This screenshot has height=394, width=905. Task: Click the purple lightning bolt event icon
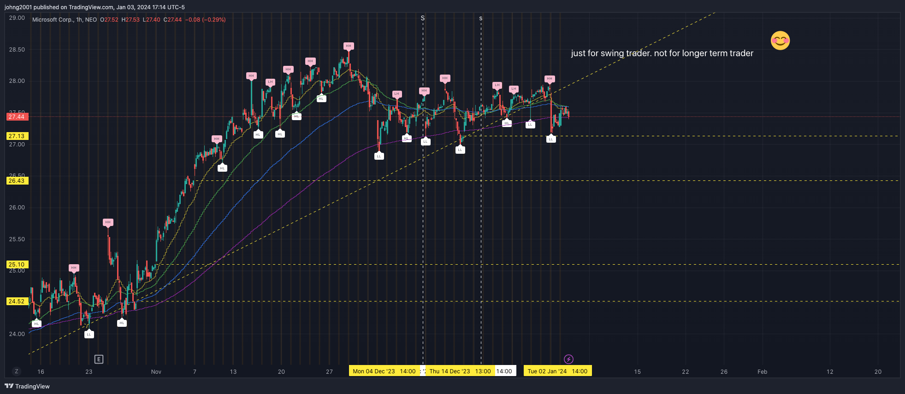coord(568,359)
